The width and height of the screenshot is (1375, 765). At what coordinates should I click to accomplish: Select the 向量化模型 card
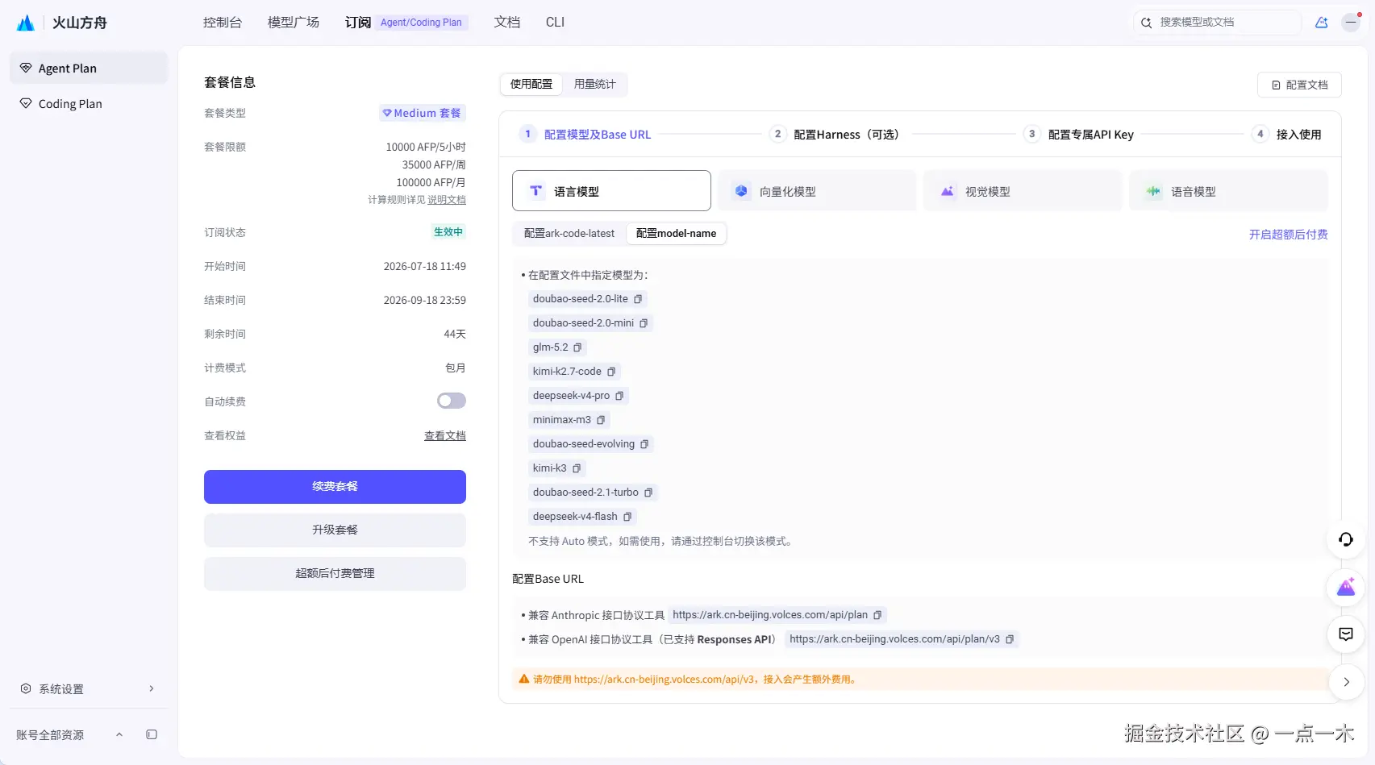(817, 191)
